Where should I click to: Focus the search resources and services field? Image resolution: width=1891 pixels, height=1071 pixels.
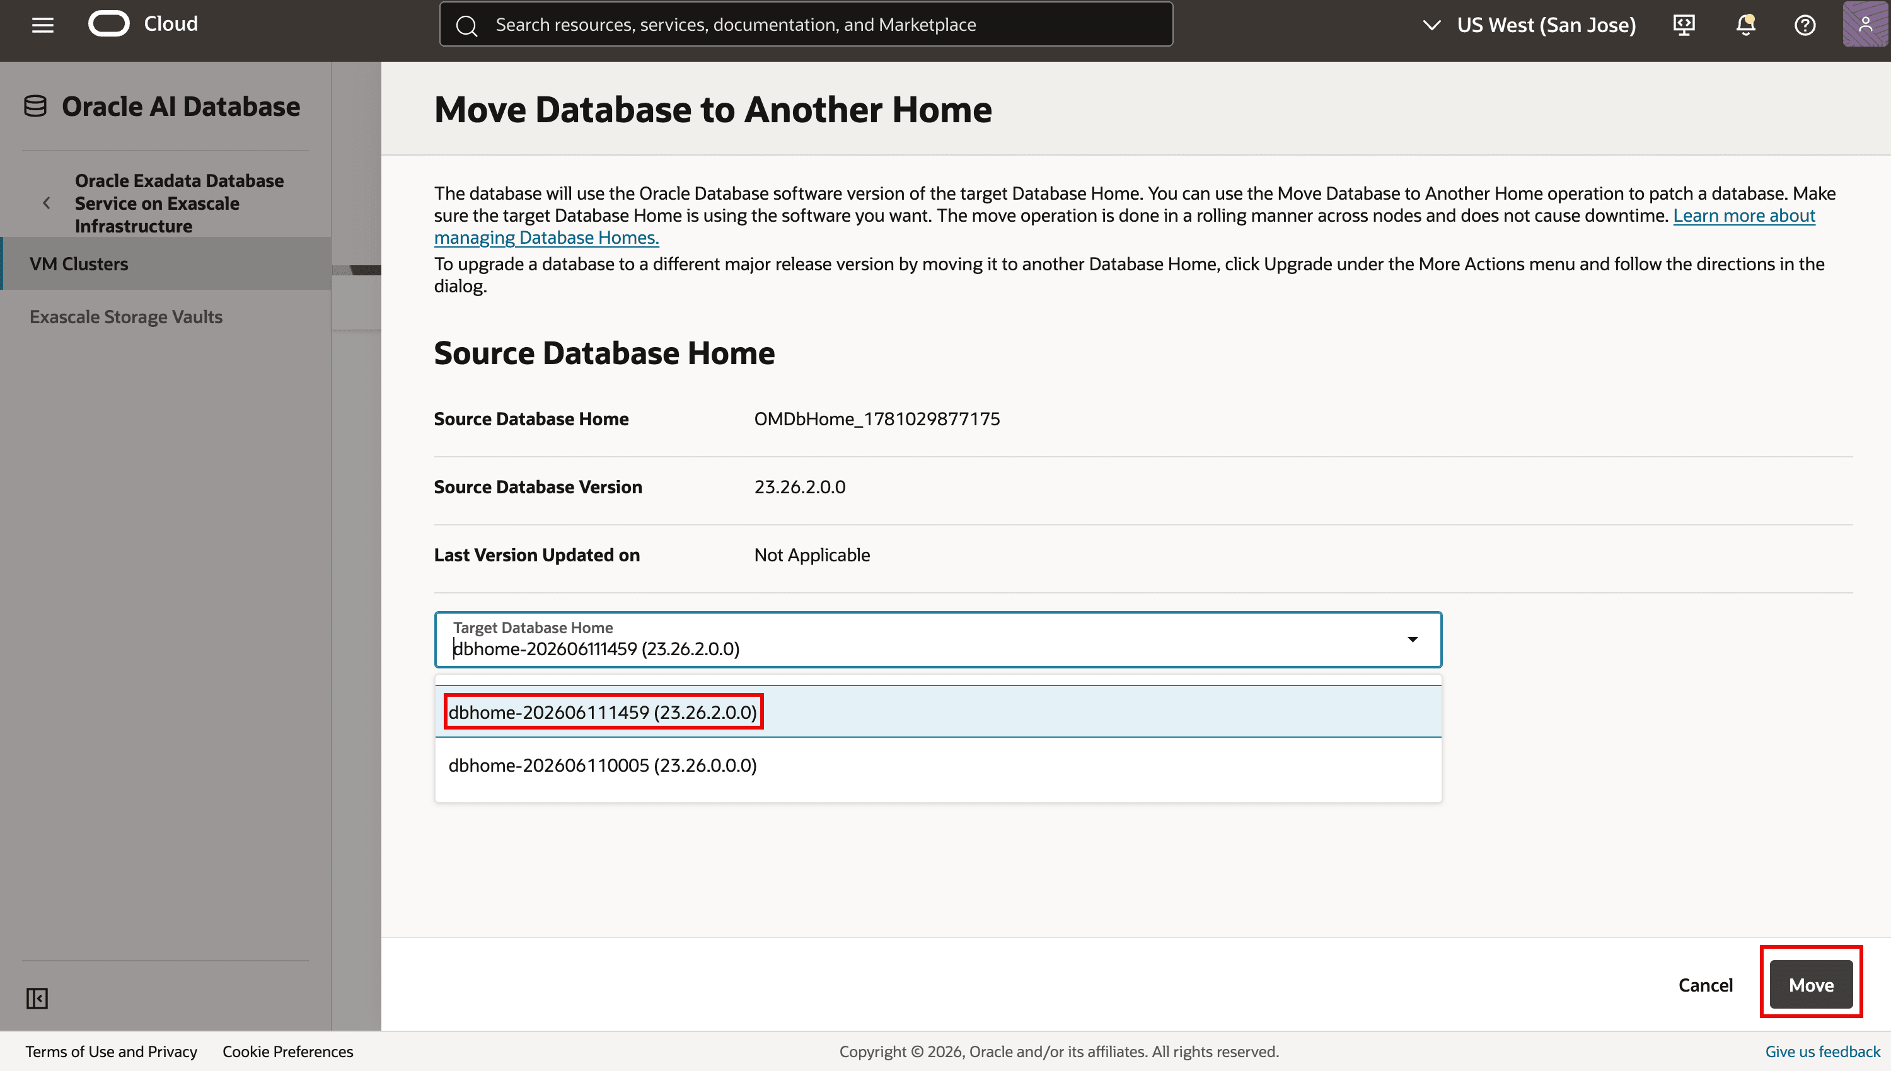(806, 25)
